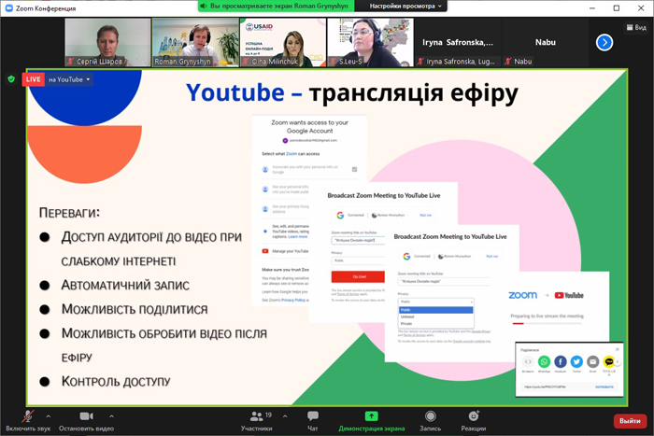Screen dimensions: 654x436
Task: Start recording with Запись button
Action: [x=431, y=420]
